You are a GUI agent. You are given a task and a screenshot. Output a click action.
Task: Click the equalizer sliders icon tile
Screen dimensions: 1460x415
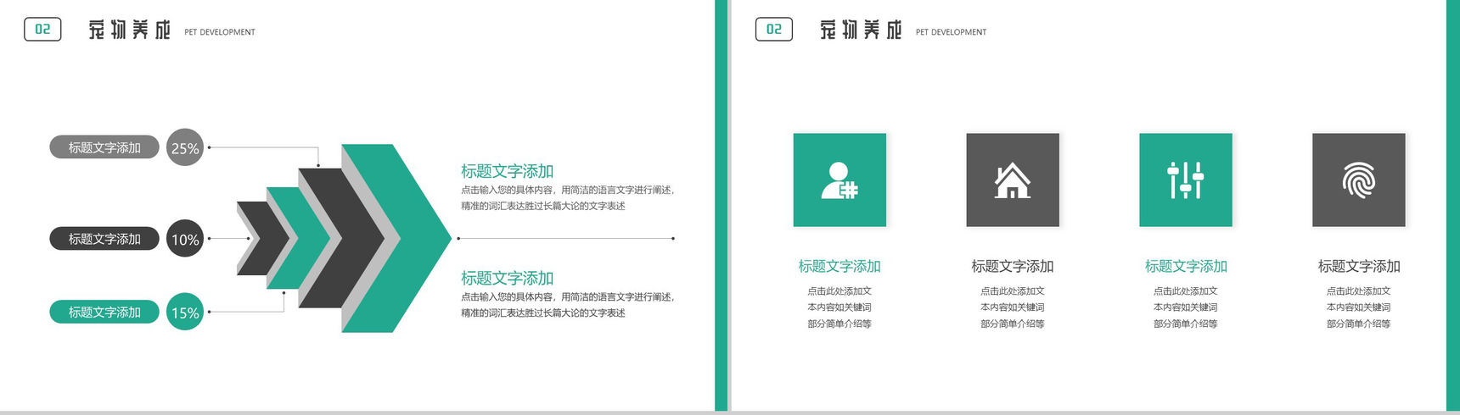(1186, 180)
